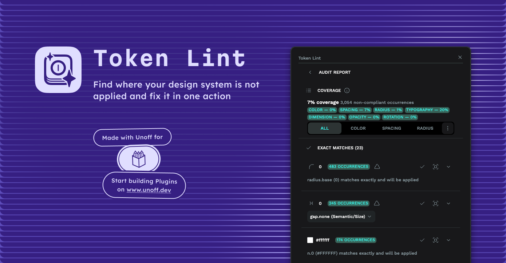The height and width of the screenshot is (263, 506).
Task: Close the Token Lint panel
Action: [x=460, y=57]
